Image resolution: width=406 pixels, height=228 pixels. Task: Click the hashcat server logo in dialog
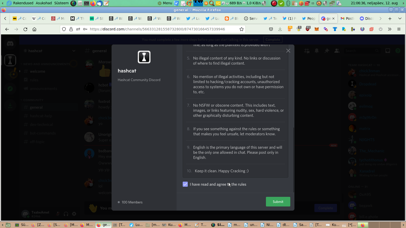tap(144, 57)
